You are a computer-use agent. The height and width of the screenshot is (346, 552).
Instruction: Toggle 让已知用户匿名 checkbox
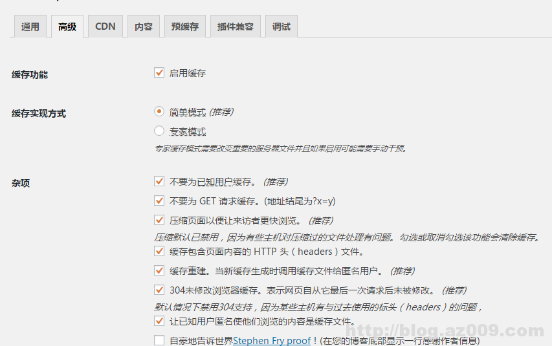[x=159, y=321]
